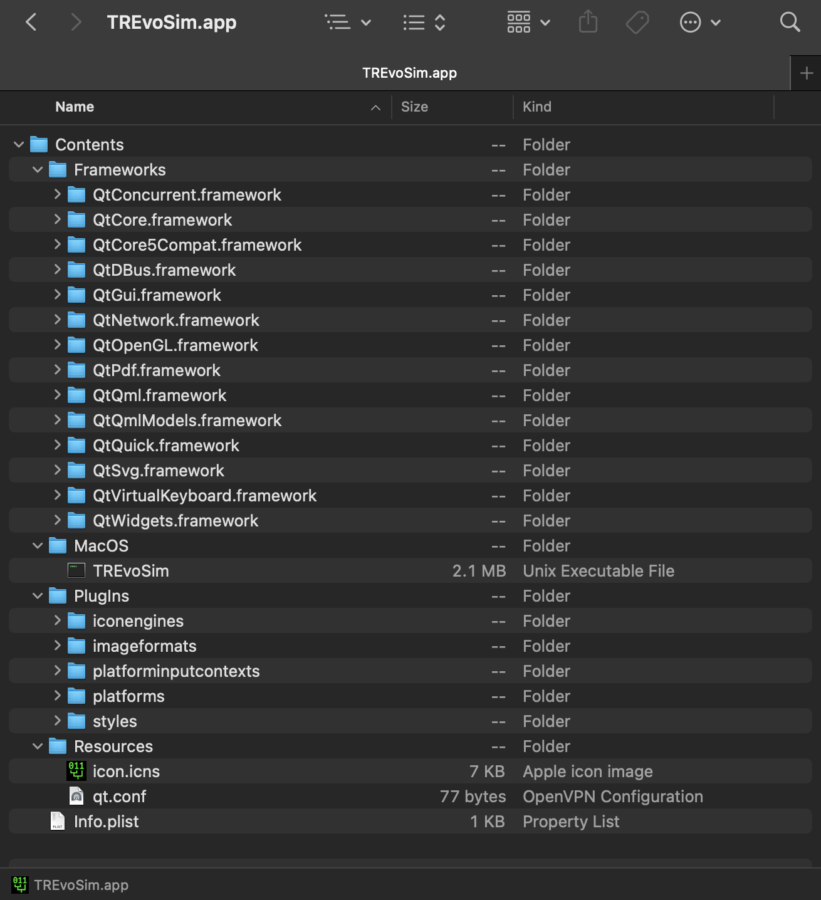Image resolution: width=821 pixels, height=900 pixels.
Task: Collapse the PlugIns folder
Action: tap(38, 596)
